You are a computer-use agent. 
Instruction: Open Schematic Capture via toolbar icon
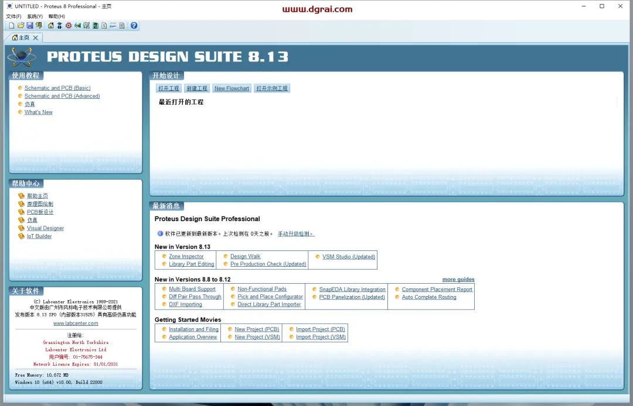[59, 25]
